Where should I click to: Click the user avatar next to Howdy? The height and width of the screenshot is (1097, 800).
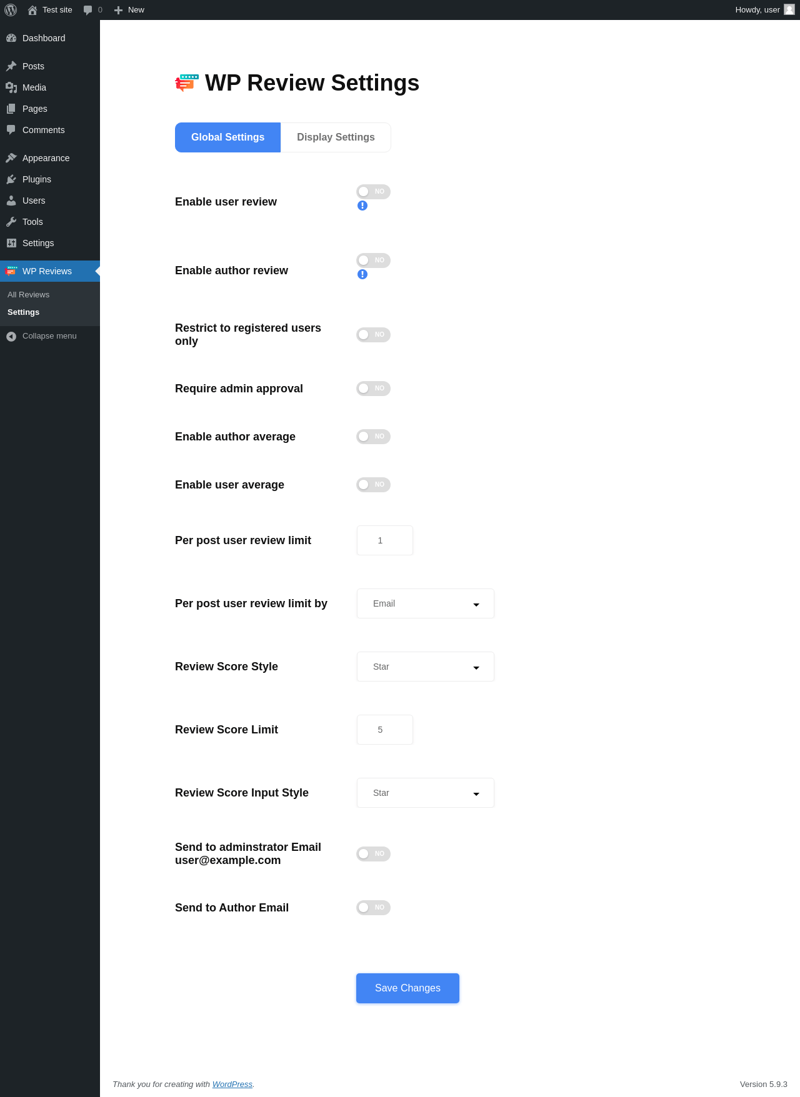click(789, 9)
